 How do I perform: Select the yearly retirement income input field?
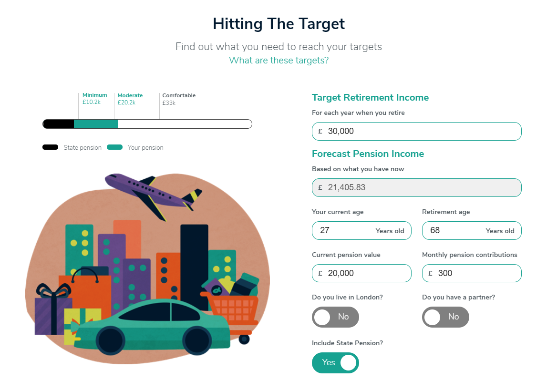pyautogui.click(x=416, y=131)
